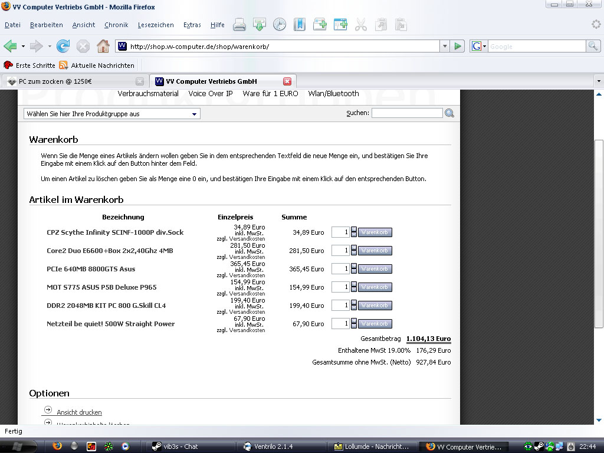Open the Extras menu
The image size is (604, 453).
pyautogui.click(x=192, y=25)
